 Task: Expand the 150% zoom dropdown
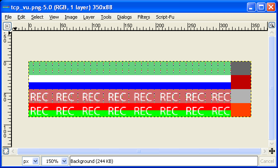coord(64,161)
